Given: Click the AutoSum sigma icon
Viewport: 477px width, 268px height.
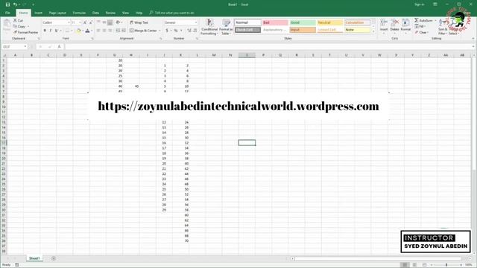Looking at the screenshot, I should pos(417,20).
